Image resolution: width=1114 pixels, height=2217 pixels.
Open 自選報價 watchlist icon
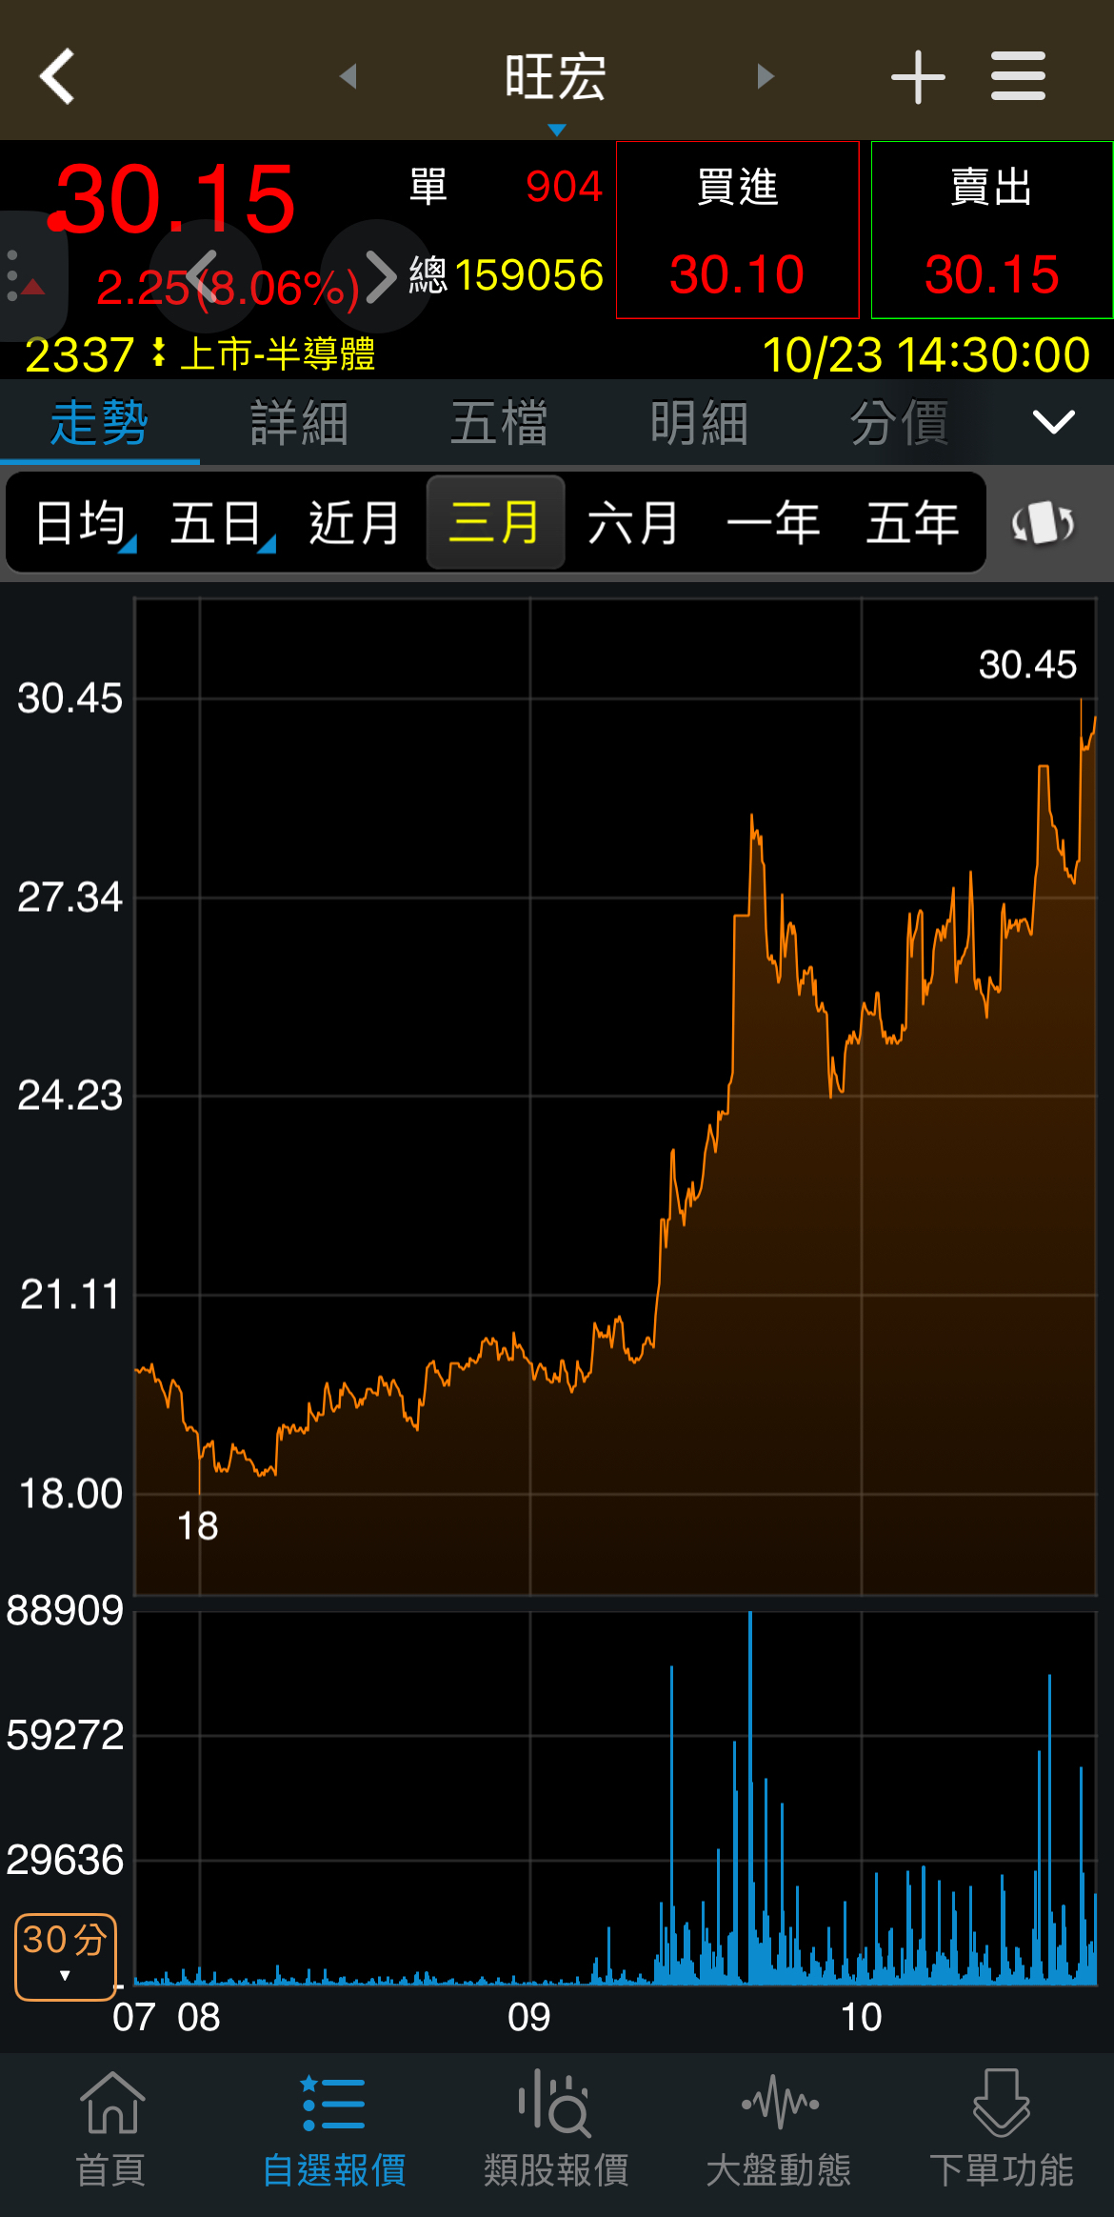click(334, 2130)
